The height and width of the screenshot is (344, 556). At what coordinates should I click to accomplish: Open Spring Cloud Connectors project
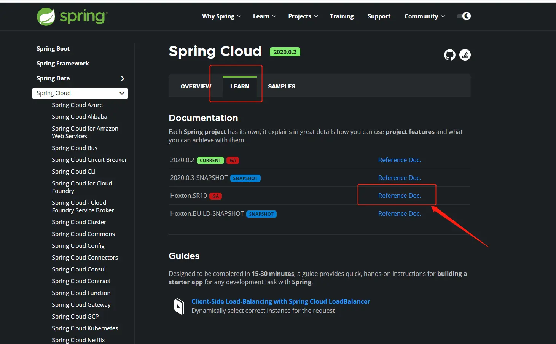[x=85, y=258]
